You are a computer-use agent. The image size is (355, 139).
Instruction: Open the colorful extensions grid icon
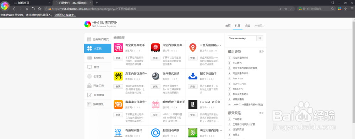tap(340, 9)
